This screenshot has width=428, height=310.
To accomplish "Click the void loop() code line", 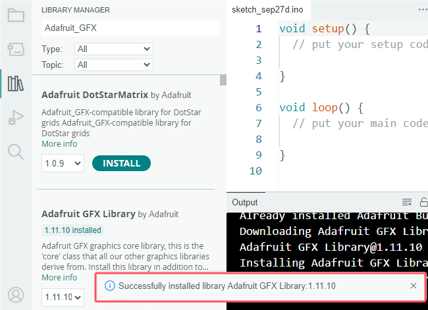I will coord(321,107).
